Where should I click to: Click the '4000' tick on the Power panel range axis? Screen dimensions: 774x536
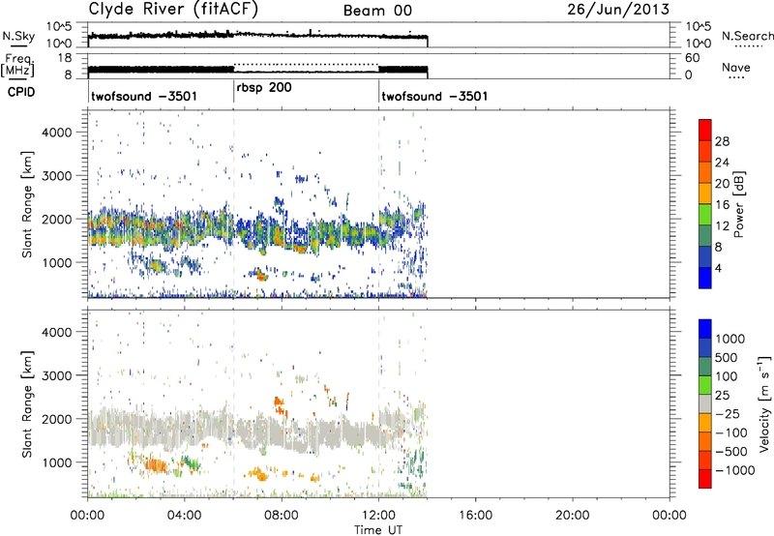57,133
